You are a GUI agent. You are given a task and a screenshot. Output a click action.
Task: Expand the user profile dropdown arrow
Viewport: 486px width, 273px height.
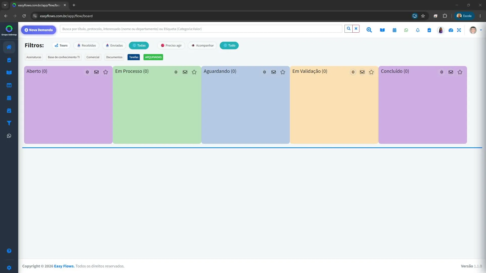(481, 30)
